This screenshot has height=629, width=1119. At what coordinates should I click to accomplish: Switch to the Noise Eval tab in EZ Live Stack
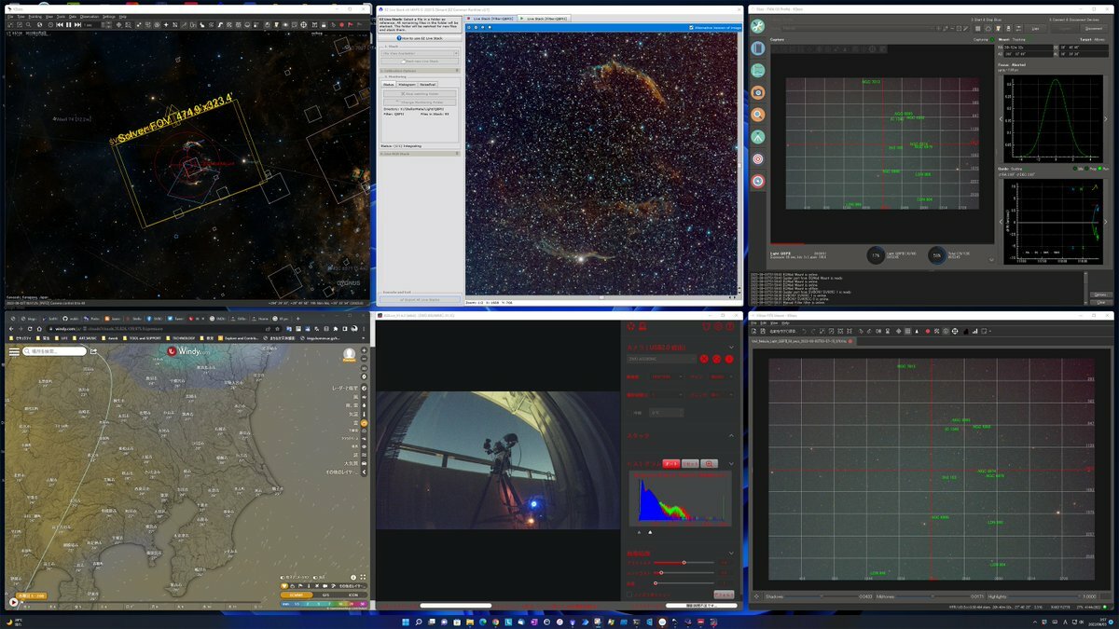(428, 84)
